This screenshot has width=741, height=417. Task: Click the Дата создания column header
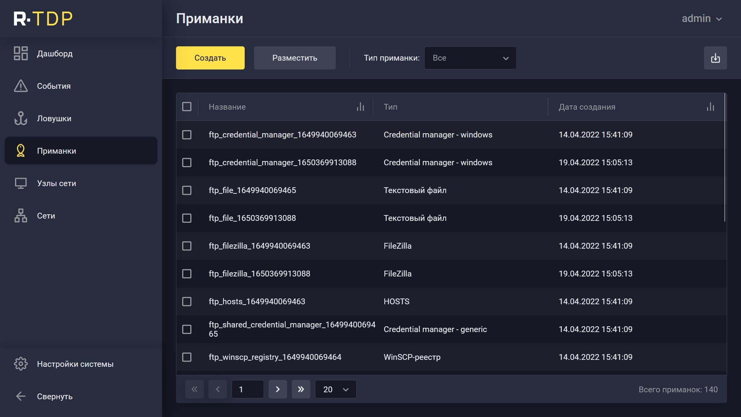click(x=587, y=107)
